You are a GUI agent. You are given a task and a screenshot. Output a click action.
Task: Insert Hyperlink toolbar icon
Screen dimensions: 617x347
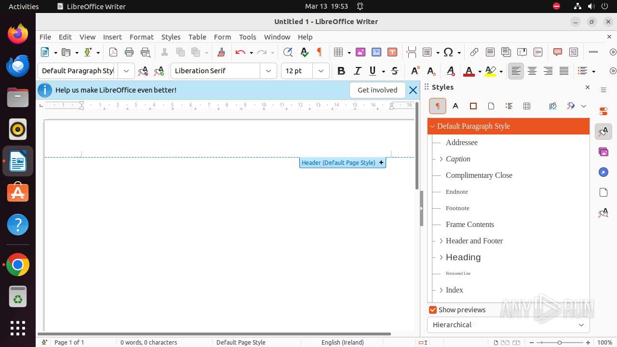[x=474, y=52]
